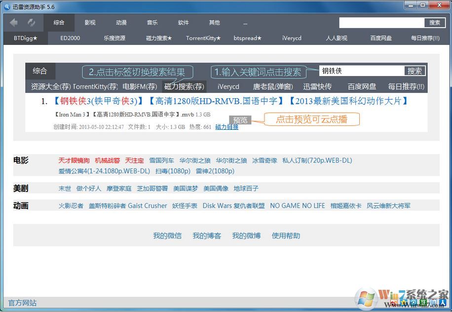The width and height of the screenshot is (452, 312).
Task: Click the 预览 button to preview
Action: coord(239,119)
